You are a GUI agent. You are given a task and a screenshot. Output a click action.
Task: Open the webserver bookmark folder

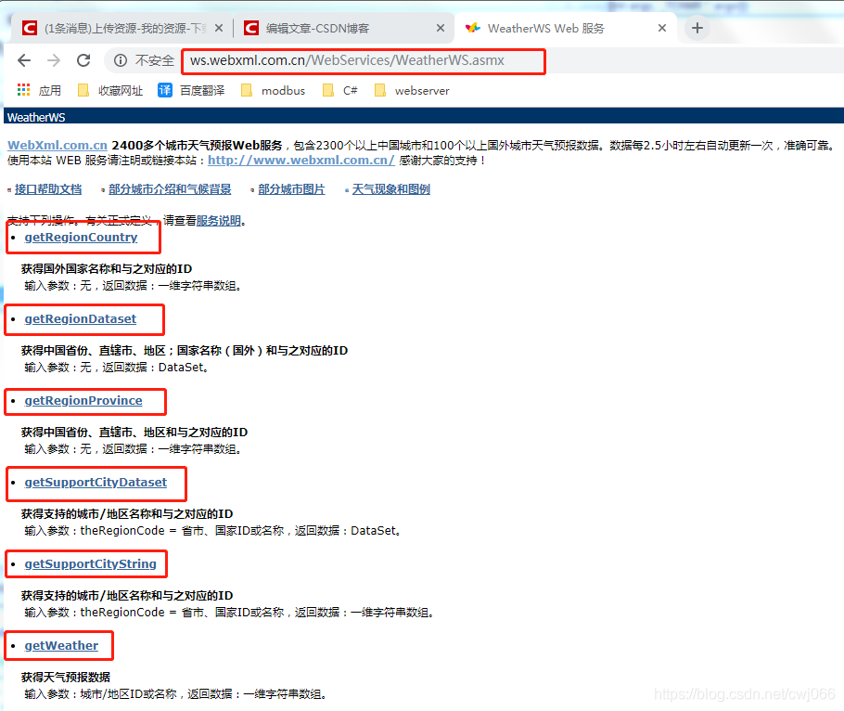[413, 90]
